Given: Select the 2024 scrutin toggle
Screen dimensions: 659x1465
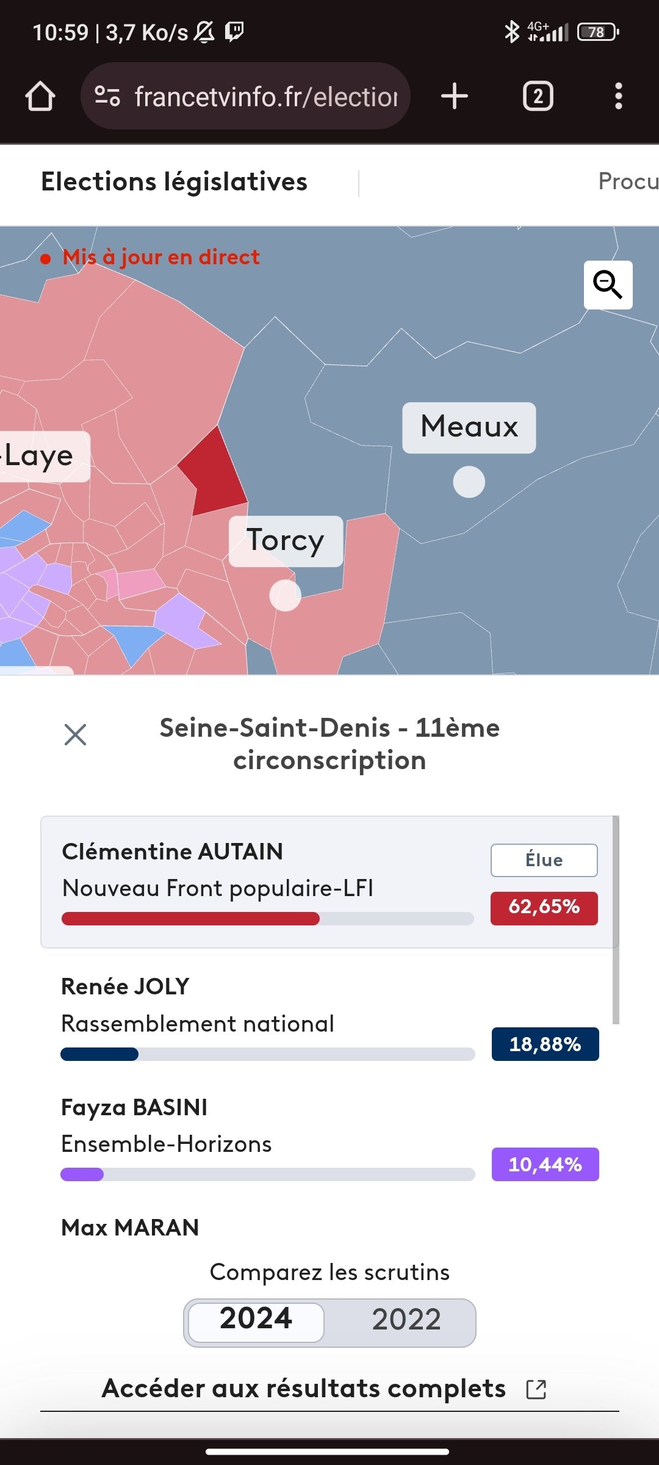Looking at the screenshot, I should click(x=256, y=1322).
